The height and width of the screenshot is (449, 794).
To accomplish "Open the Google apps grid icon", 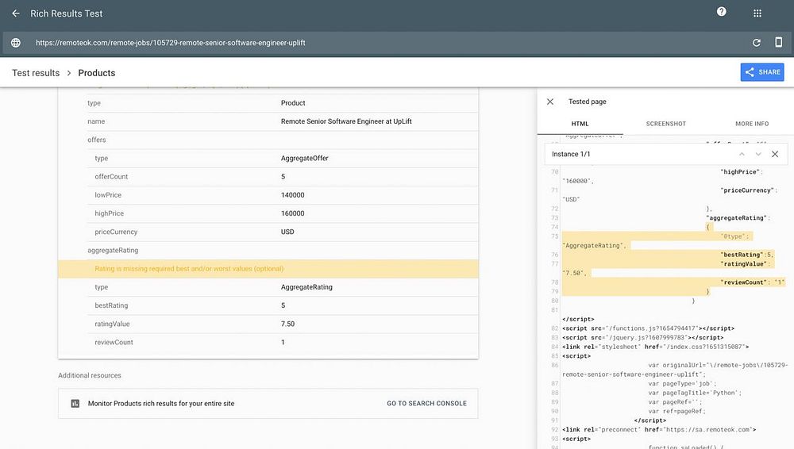I will [757, 13].
